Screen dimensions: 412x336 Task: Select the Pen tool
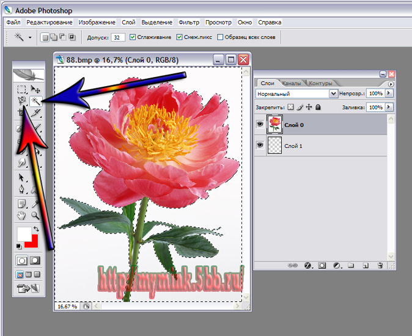coord(21,189)
